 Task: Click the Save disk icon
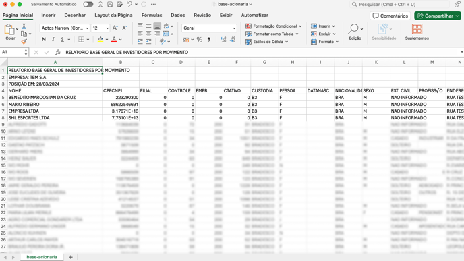point(110,5)
